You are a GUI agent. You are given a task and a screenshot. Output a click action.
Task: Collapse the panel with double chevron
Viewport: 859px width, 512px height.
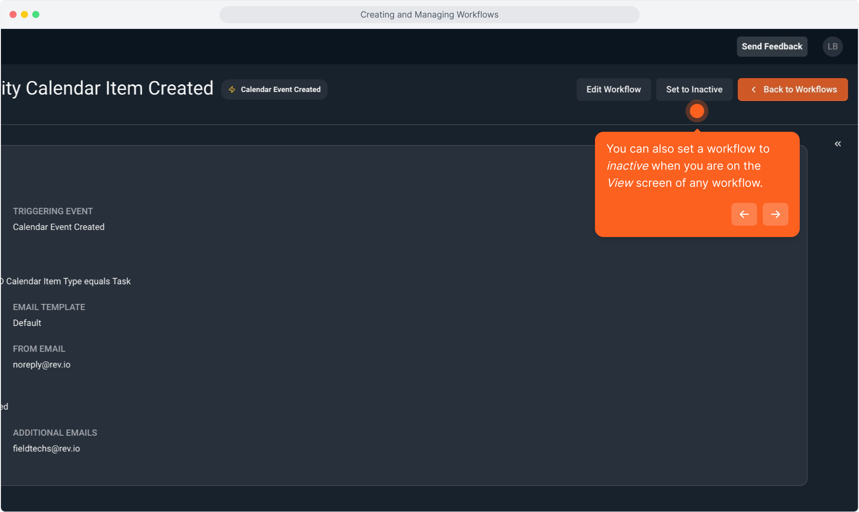click(x=838, y=144)
